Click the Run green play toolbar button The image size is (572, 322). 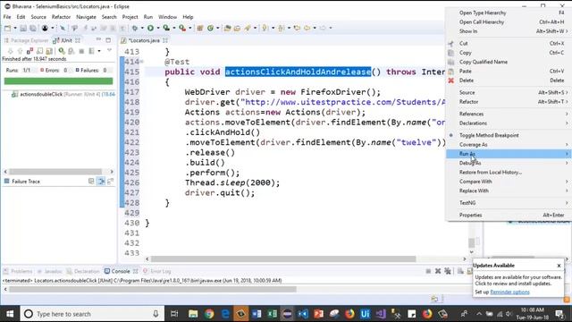pyautogui.click(x=150, y=28)
